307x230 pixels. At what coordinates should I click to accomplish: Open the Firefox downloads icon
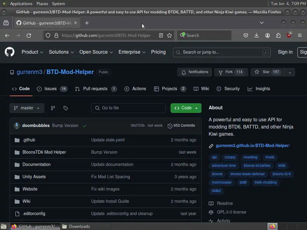[x=257, y=35]
